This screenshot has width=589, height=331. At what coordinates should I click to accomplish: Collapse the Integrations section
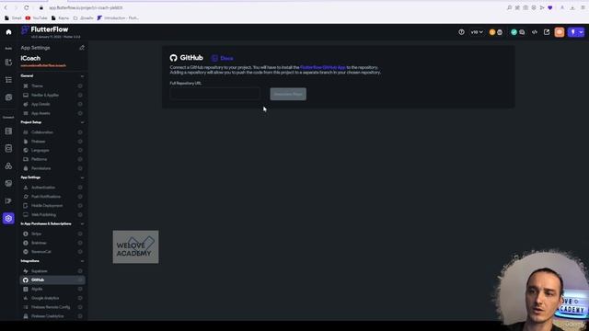82,261
